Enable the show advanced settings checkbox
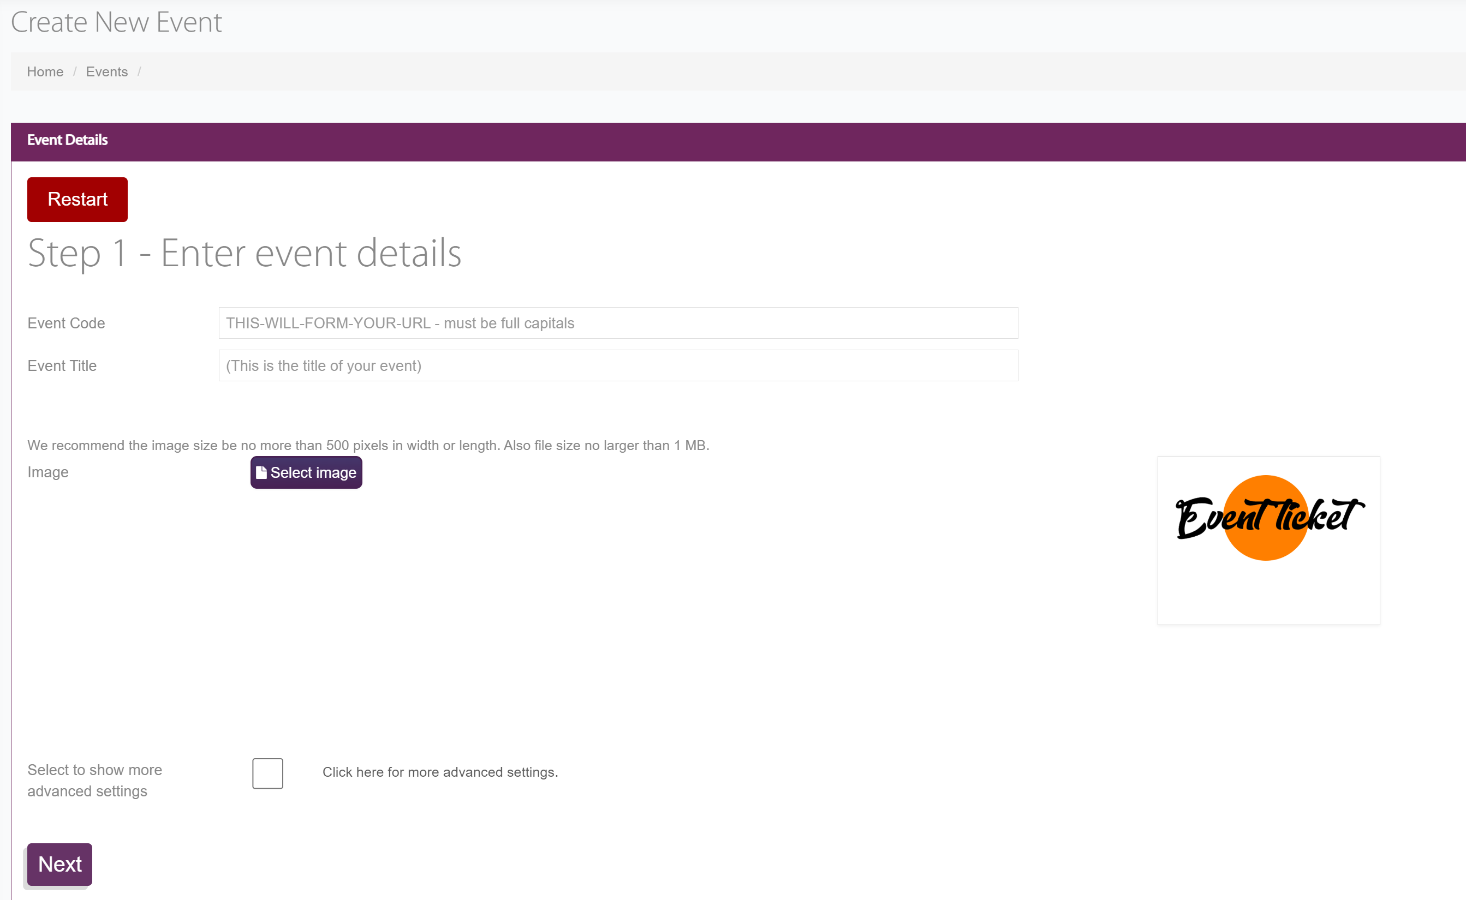 [x=268, y=773]
